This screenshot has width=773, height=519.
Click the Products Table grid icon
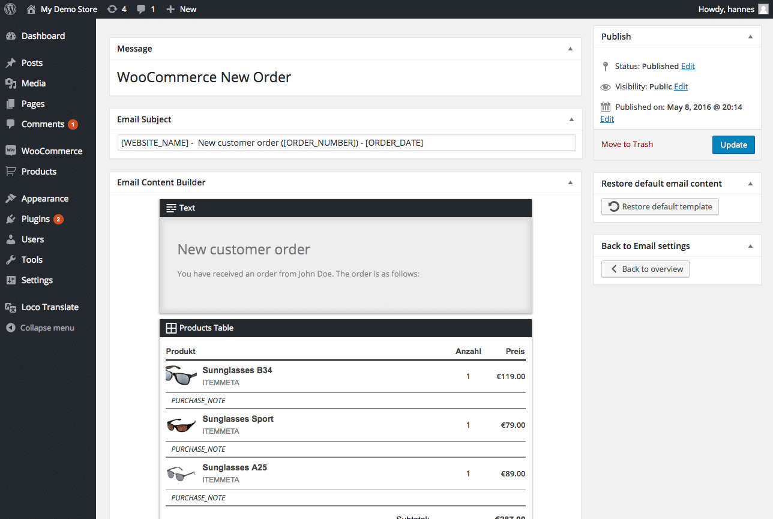171,328
